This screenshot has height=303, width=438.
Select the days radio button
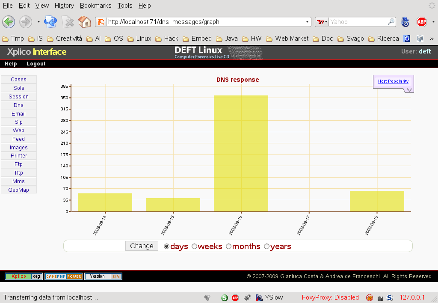point(167,247)
